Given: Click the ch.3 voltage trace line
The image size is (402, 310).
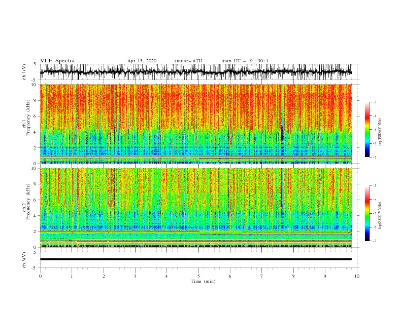Looking at the screenshot, I should 195,259.
